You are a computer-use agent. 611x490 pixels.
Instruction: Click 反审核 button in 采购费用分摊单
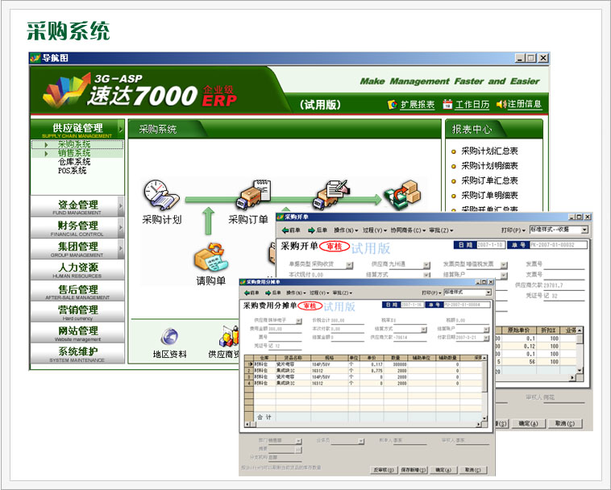[x=384, y=470]
